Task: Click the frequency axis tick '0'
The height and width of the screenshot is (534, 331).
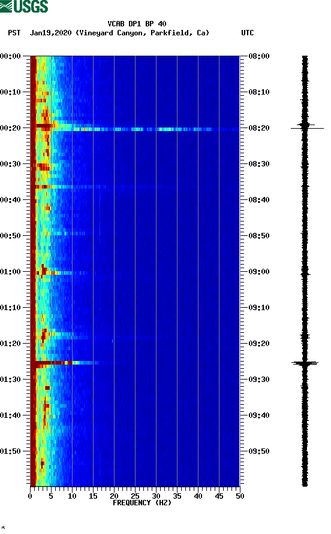Action: pos(30,496)
